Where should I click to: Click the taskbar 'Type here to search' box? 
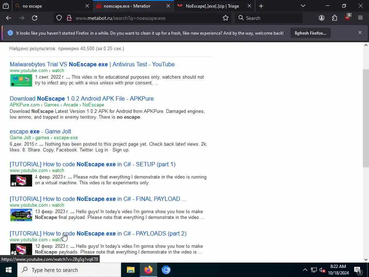(69, 270)
